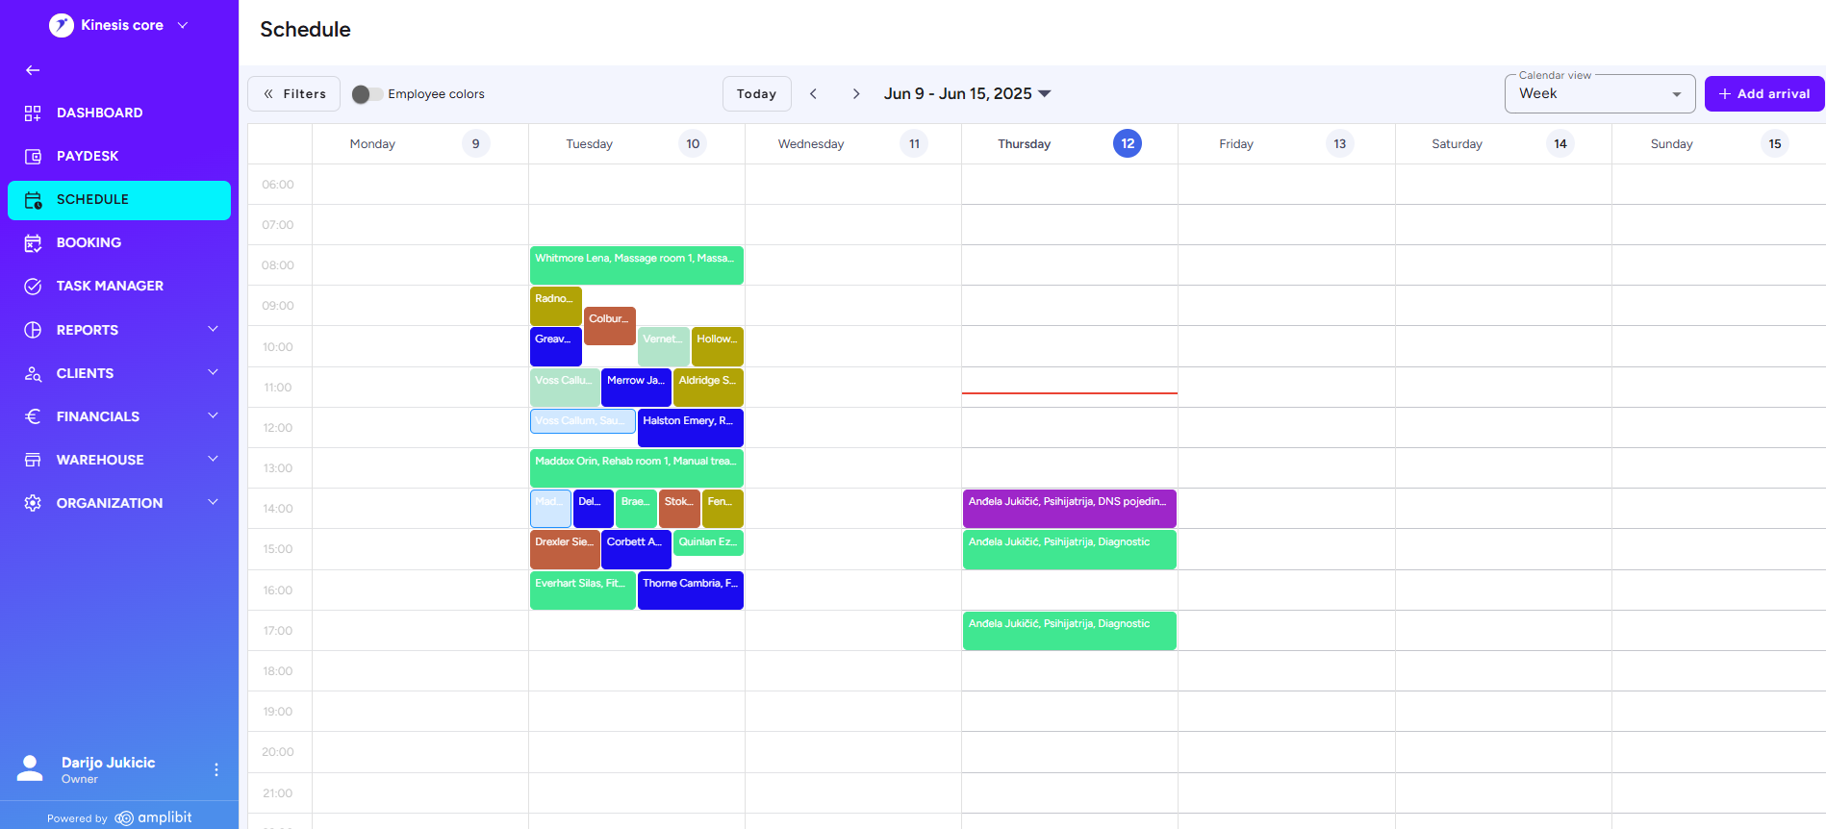
Task: Click the Booking calendar icon
Action: 33,243
